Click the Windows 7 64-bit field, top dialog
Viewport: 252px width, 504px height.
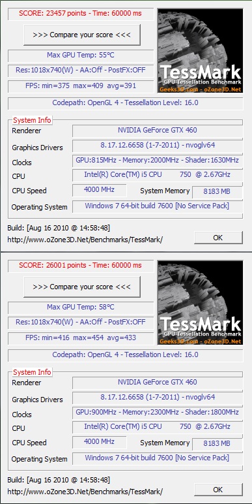[x=157, y=206]
